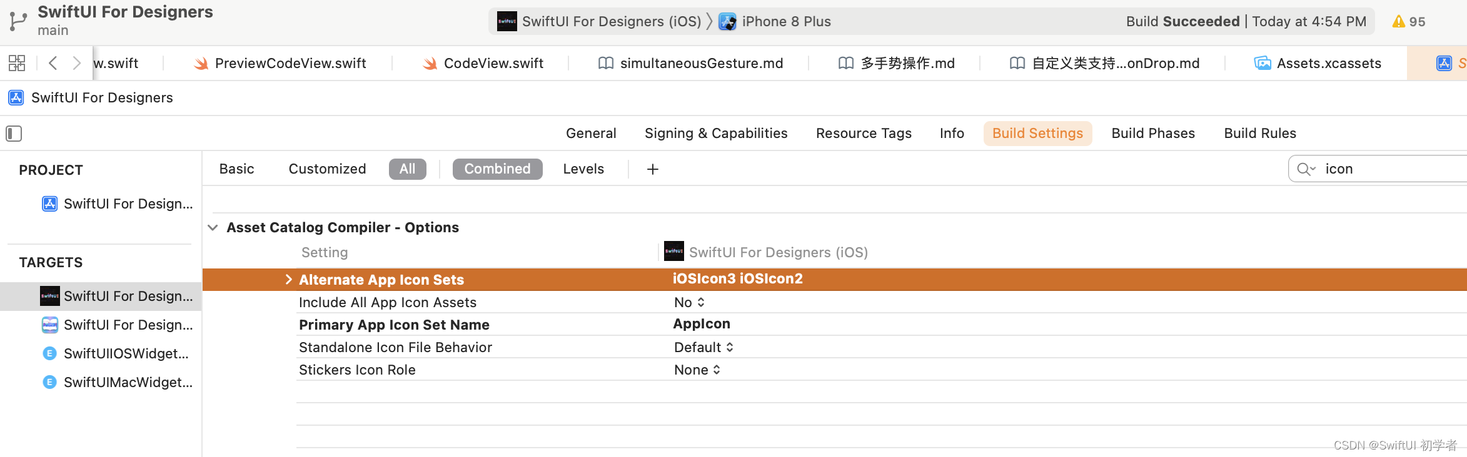The height and width of the screenshot is (457, 1467).
Task: Select the Build Settings tab
Action: (1037, 134)
